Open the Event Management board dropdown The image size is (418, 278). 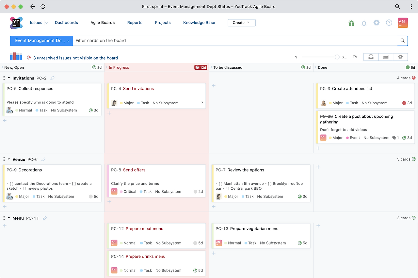[x=41, y=41]
